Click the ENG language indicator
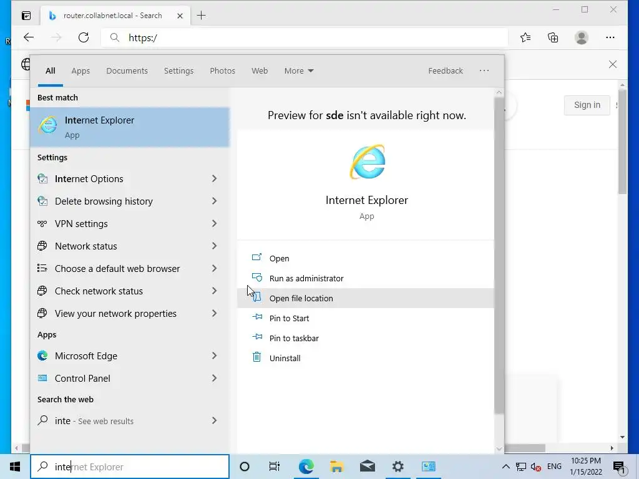 [x=554, y=467]
